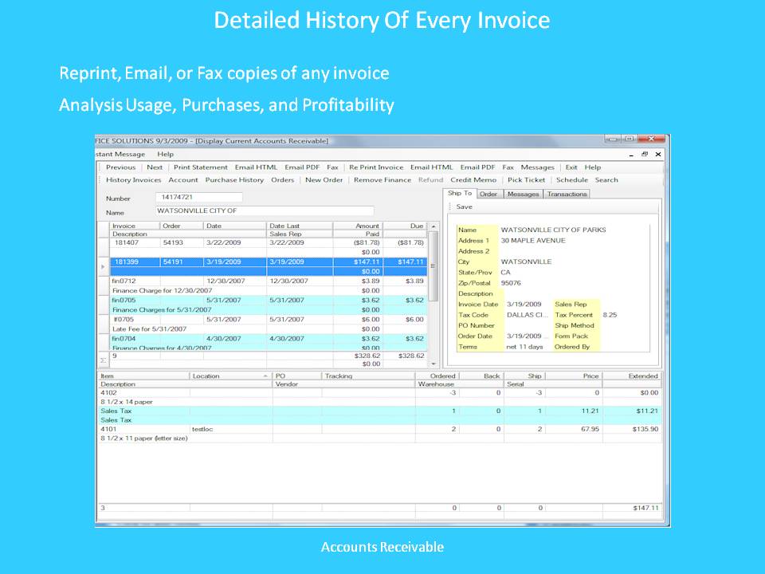This screenshot has width=765, height=574.
Task: Click the invoice list scrollbar thumb
Action: pos(433,266)
